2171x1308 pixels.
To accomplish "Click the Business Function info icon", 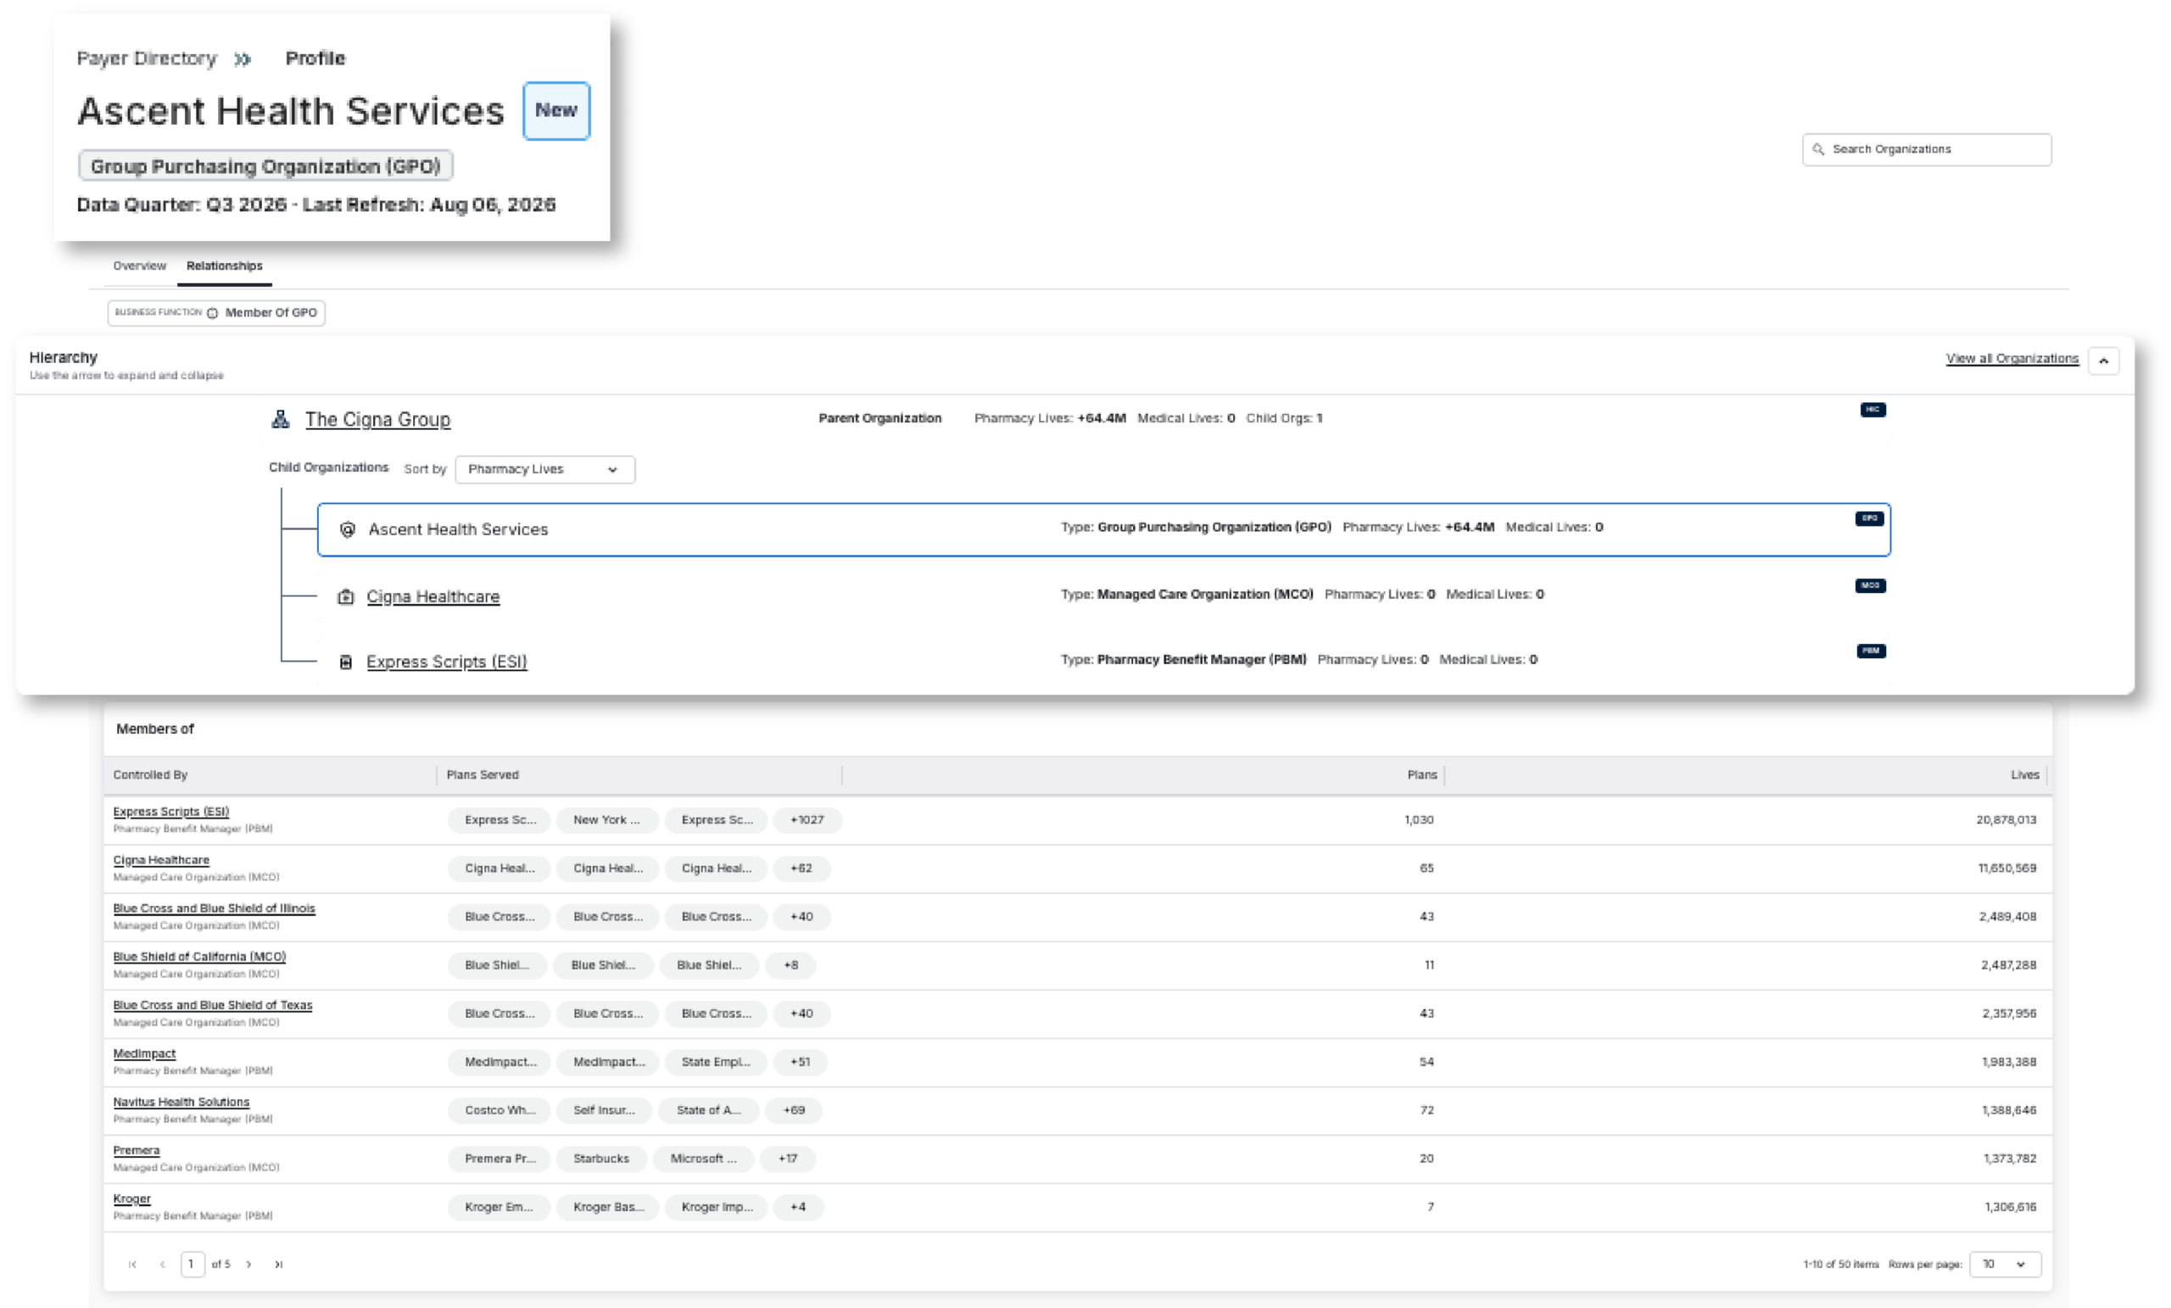I will 212,313.
